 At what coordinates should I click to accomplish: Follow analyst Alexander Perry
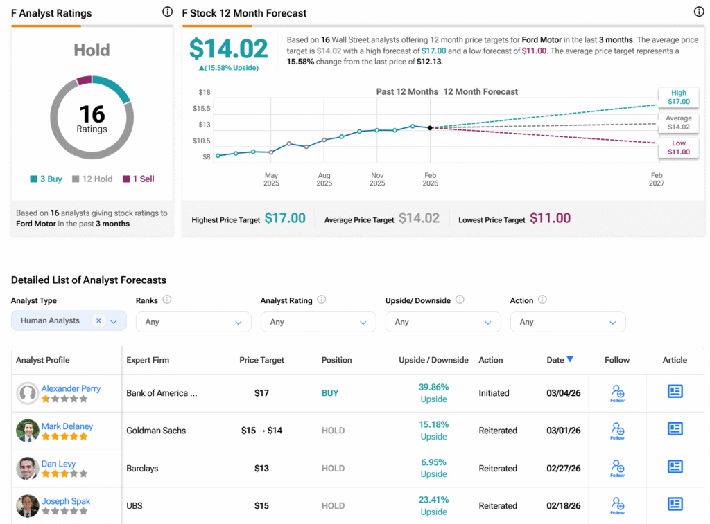click(x=617, y=393)
